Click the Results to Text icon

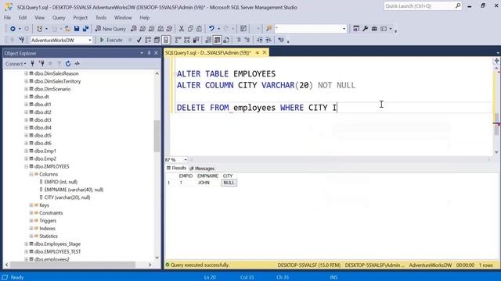tap(208, 40)
